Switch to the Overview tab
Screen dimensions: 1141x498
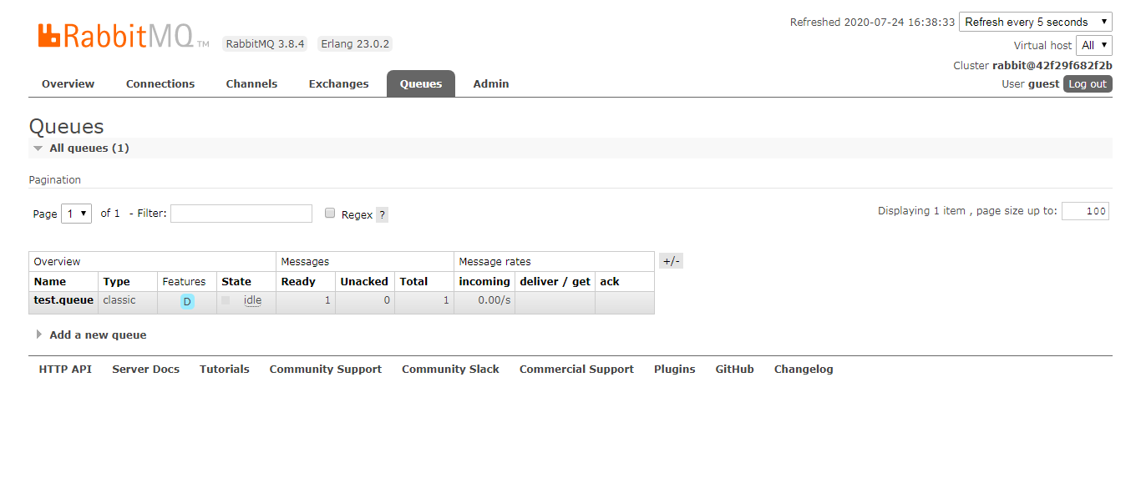click(68, 83)
